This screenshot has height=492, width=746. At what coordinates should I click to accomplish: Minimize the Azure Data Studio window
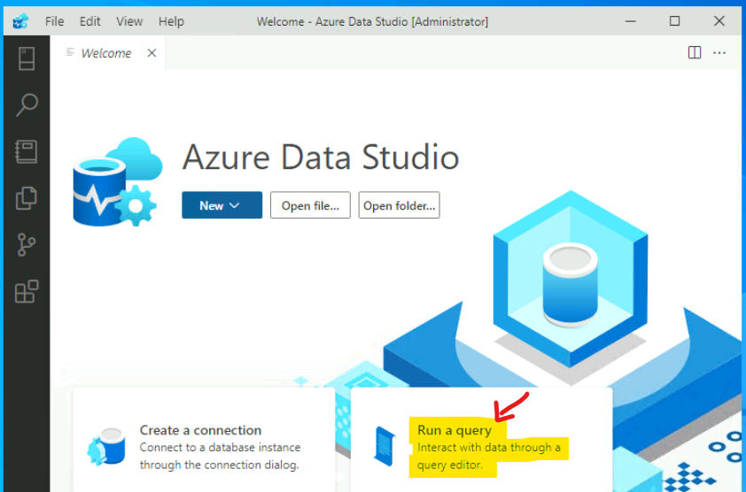[x=631, y=21]
